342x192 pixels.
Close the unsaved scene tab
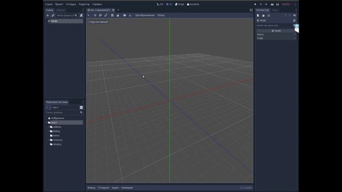click(113, 10)
